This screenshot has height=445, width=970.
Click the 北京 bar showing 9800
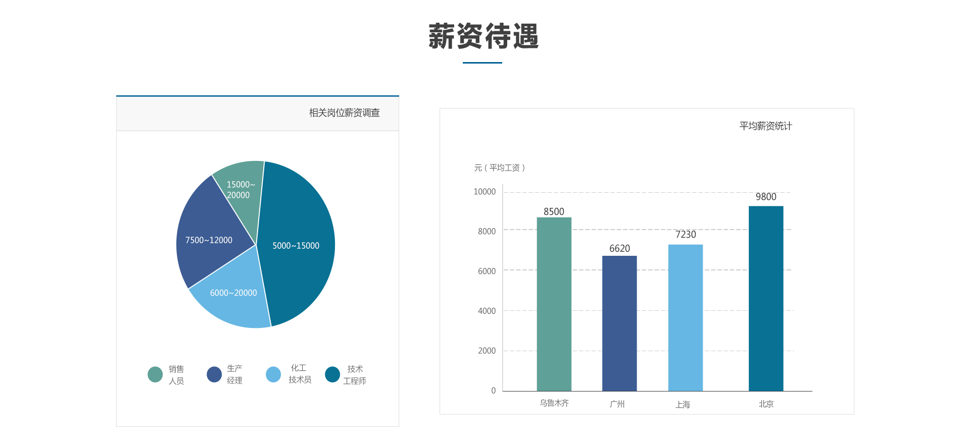[766, 298]
